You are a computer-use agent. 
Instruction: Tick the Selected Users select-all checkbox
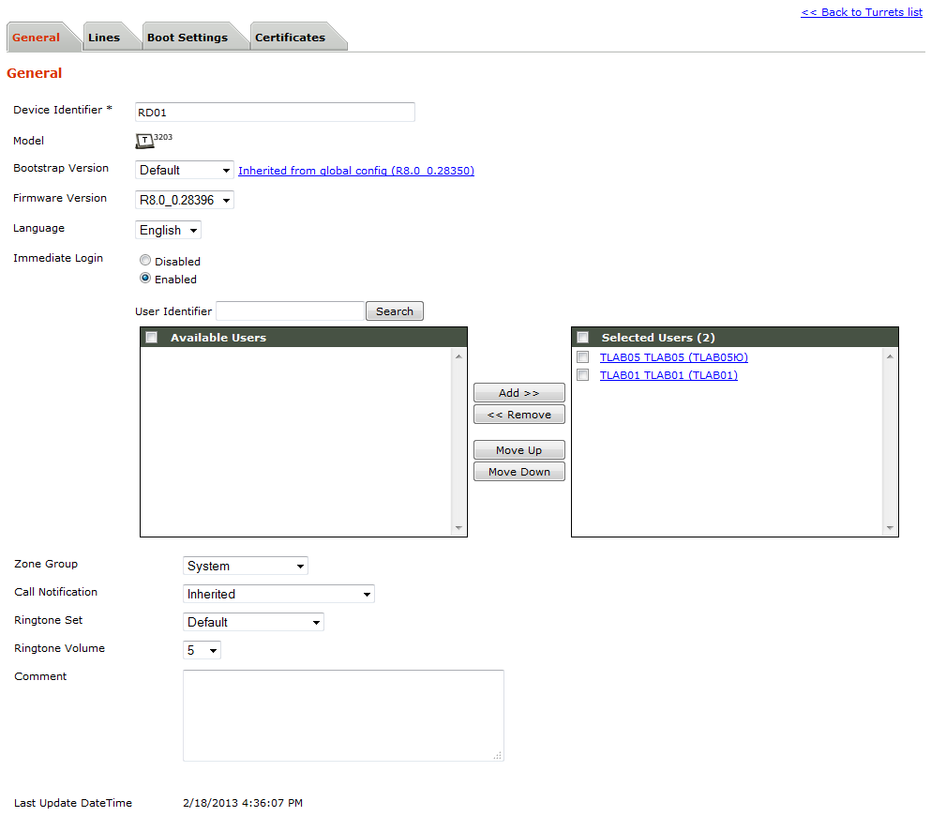pyautogui.click(x=582, y=338)
